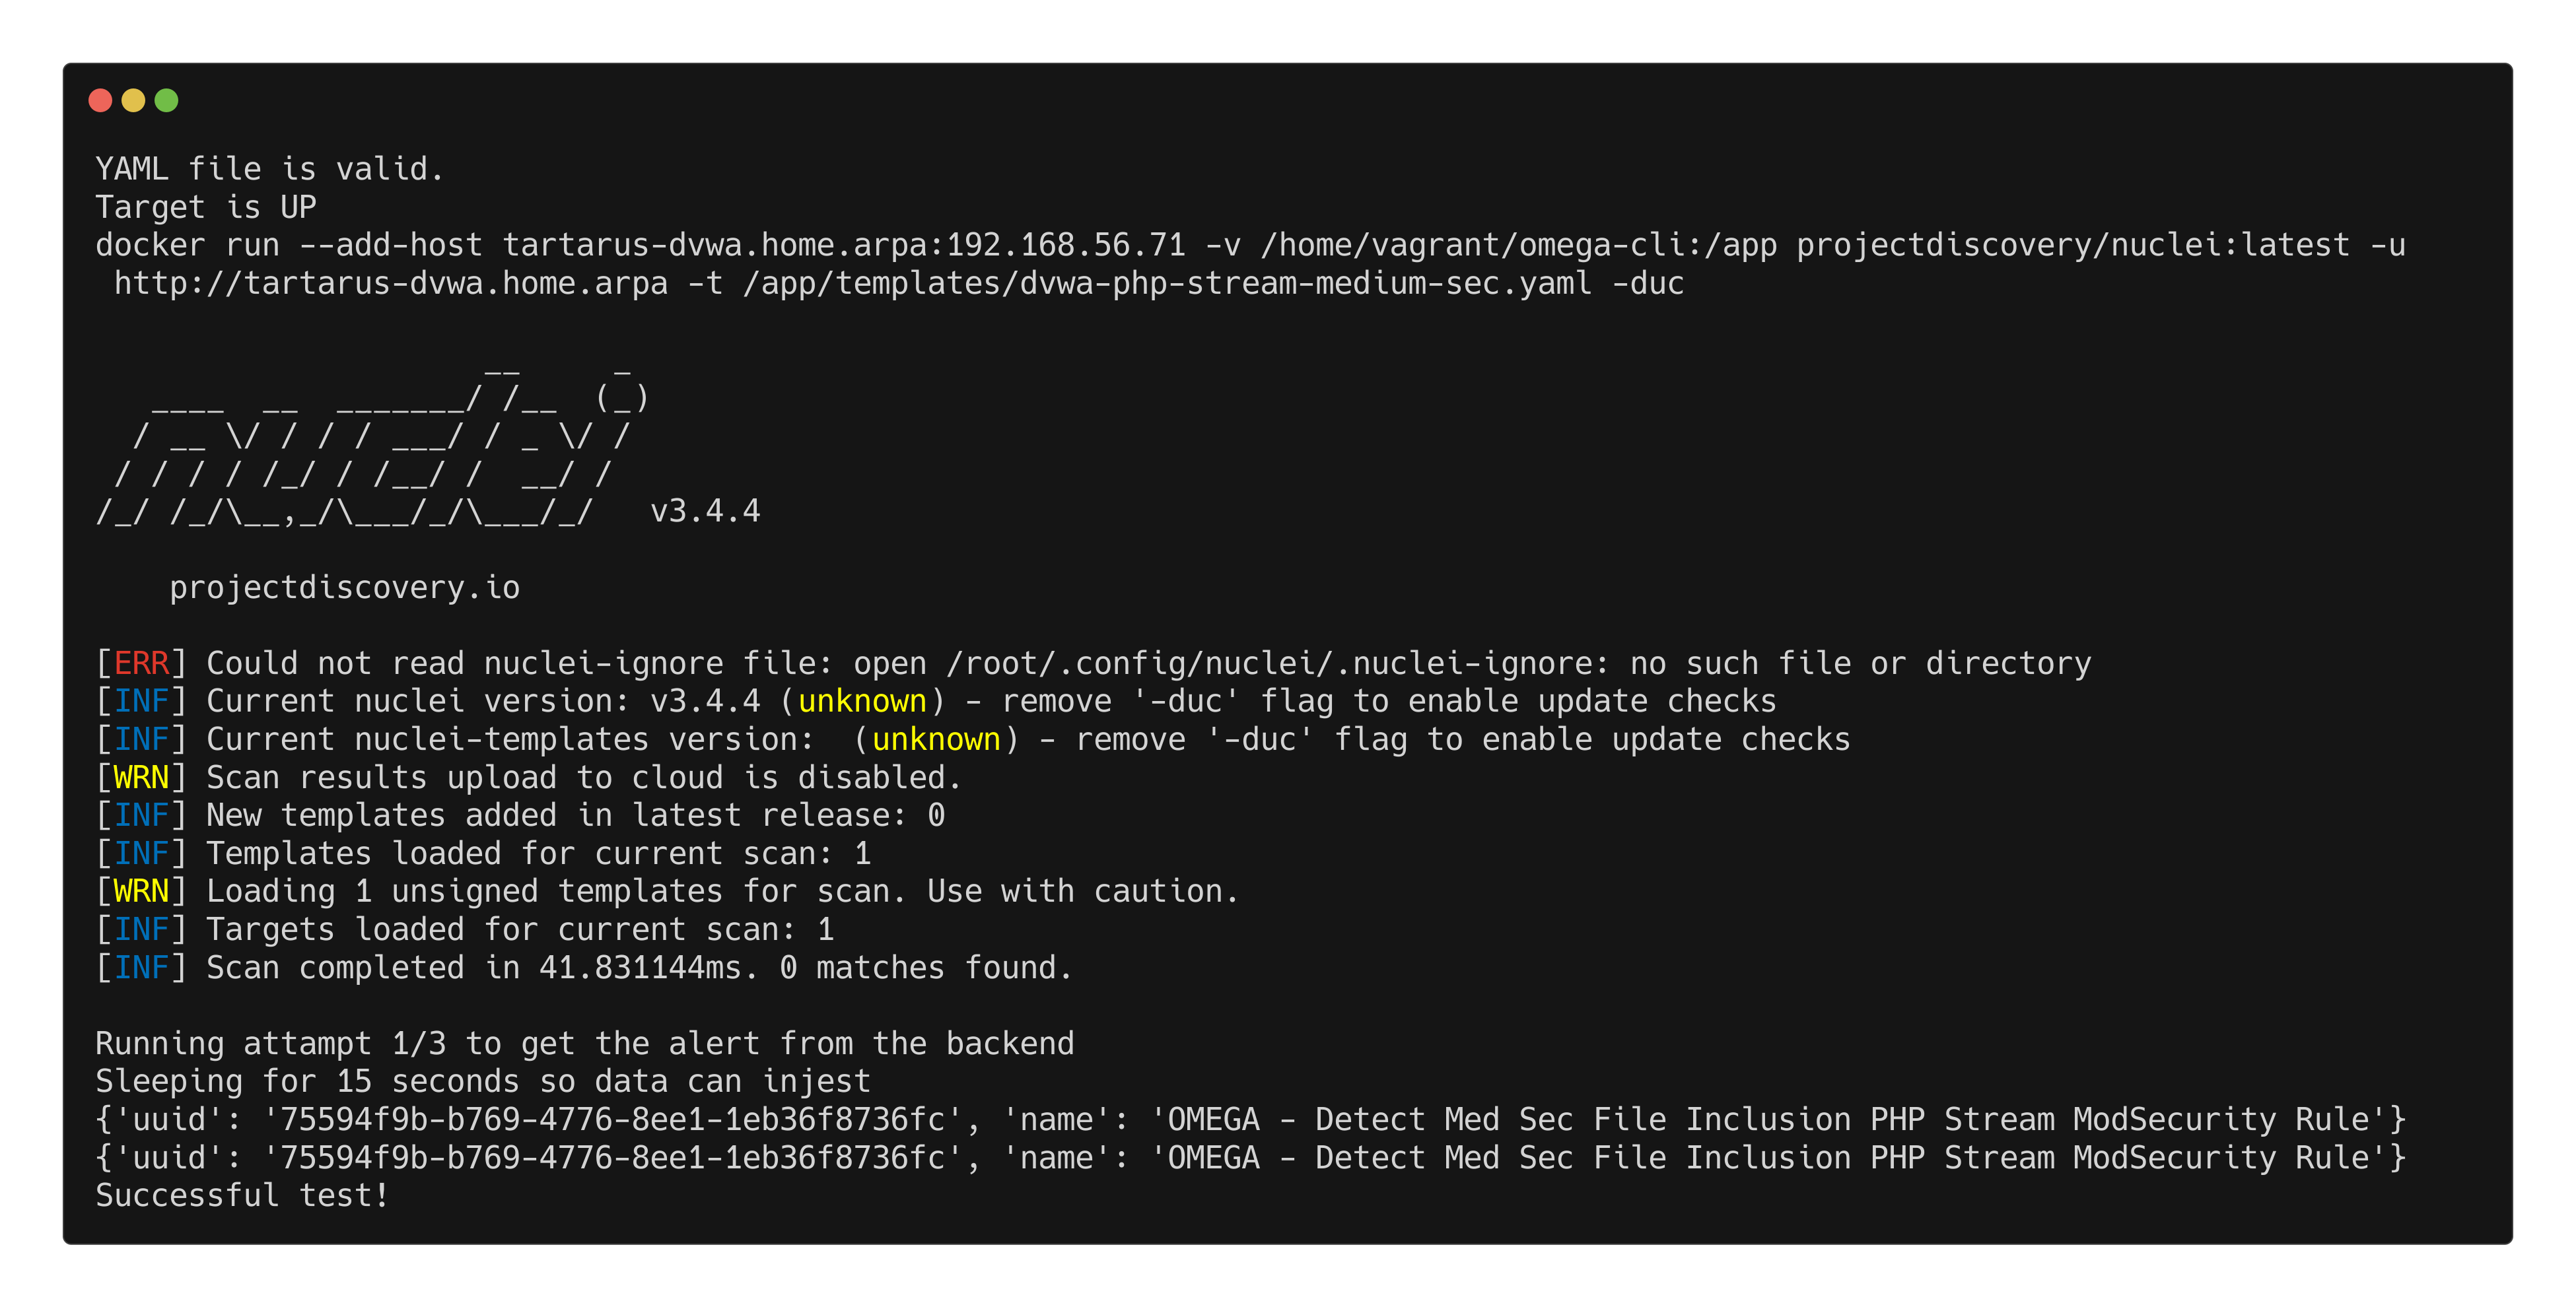Click the green maximize window dot
Image resolution: width=2576 pixels, height=1307 pixels.
click(167, 100)
